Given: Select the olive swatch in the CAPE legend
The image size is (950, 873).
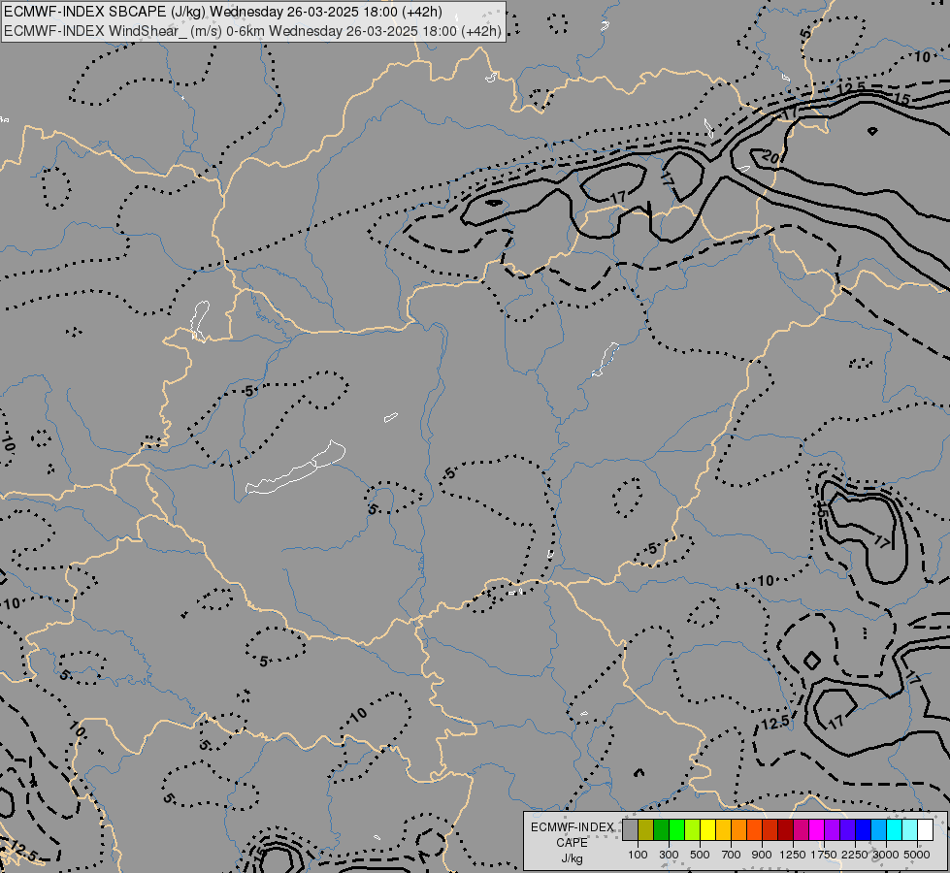Looking at the screenshot, I should [646, 830].
